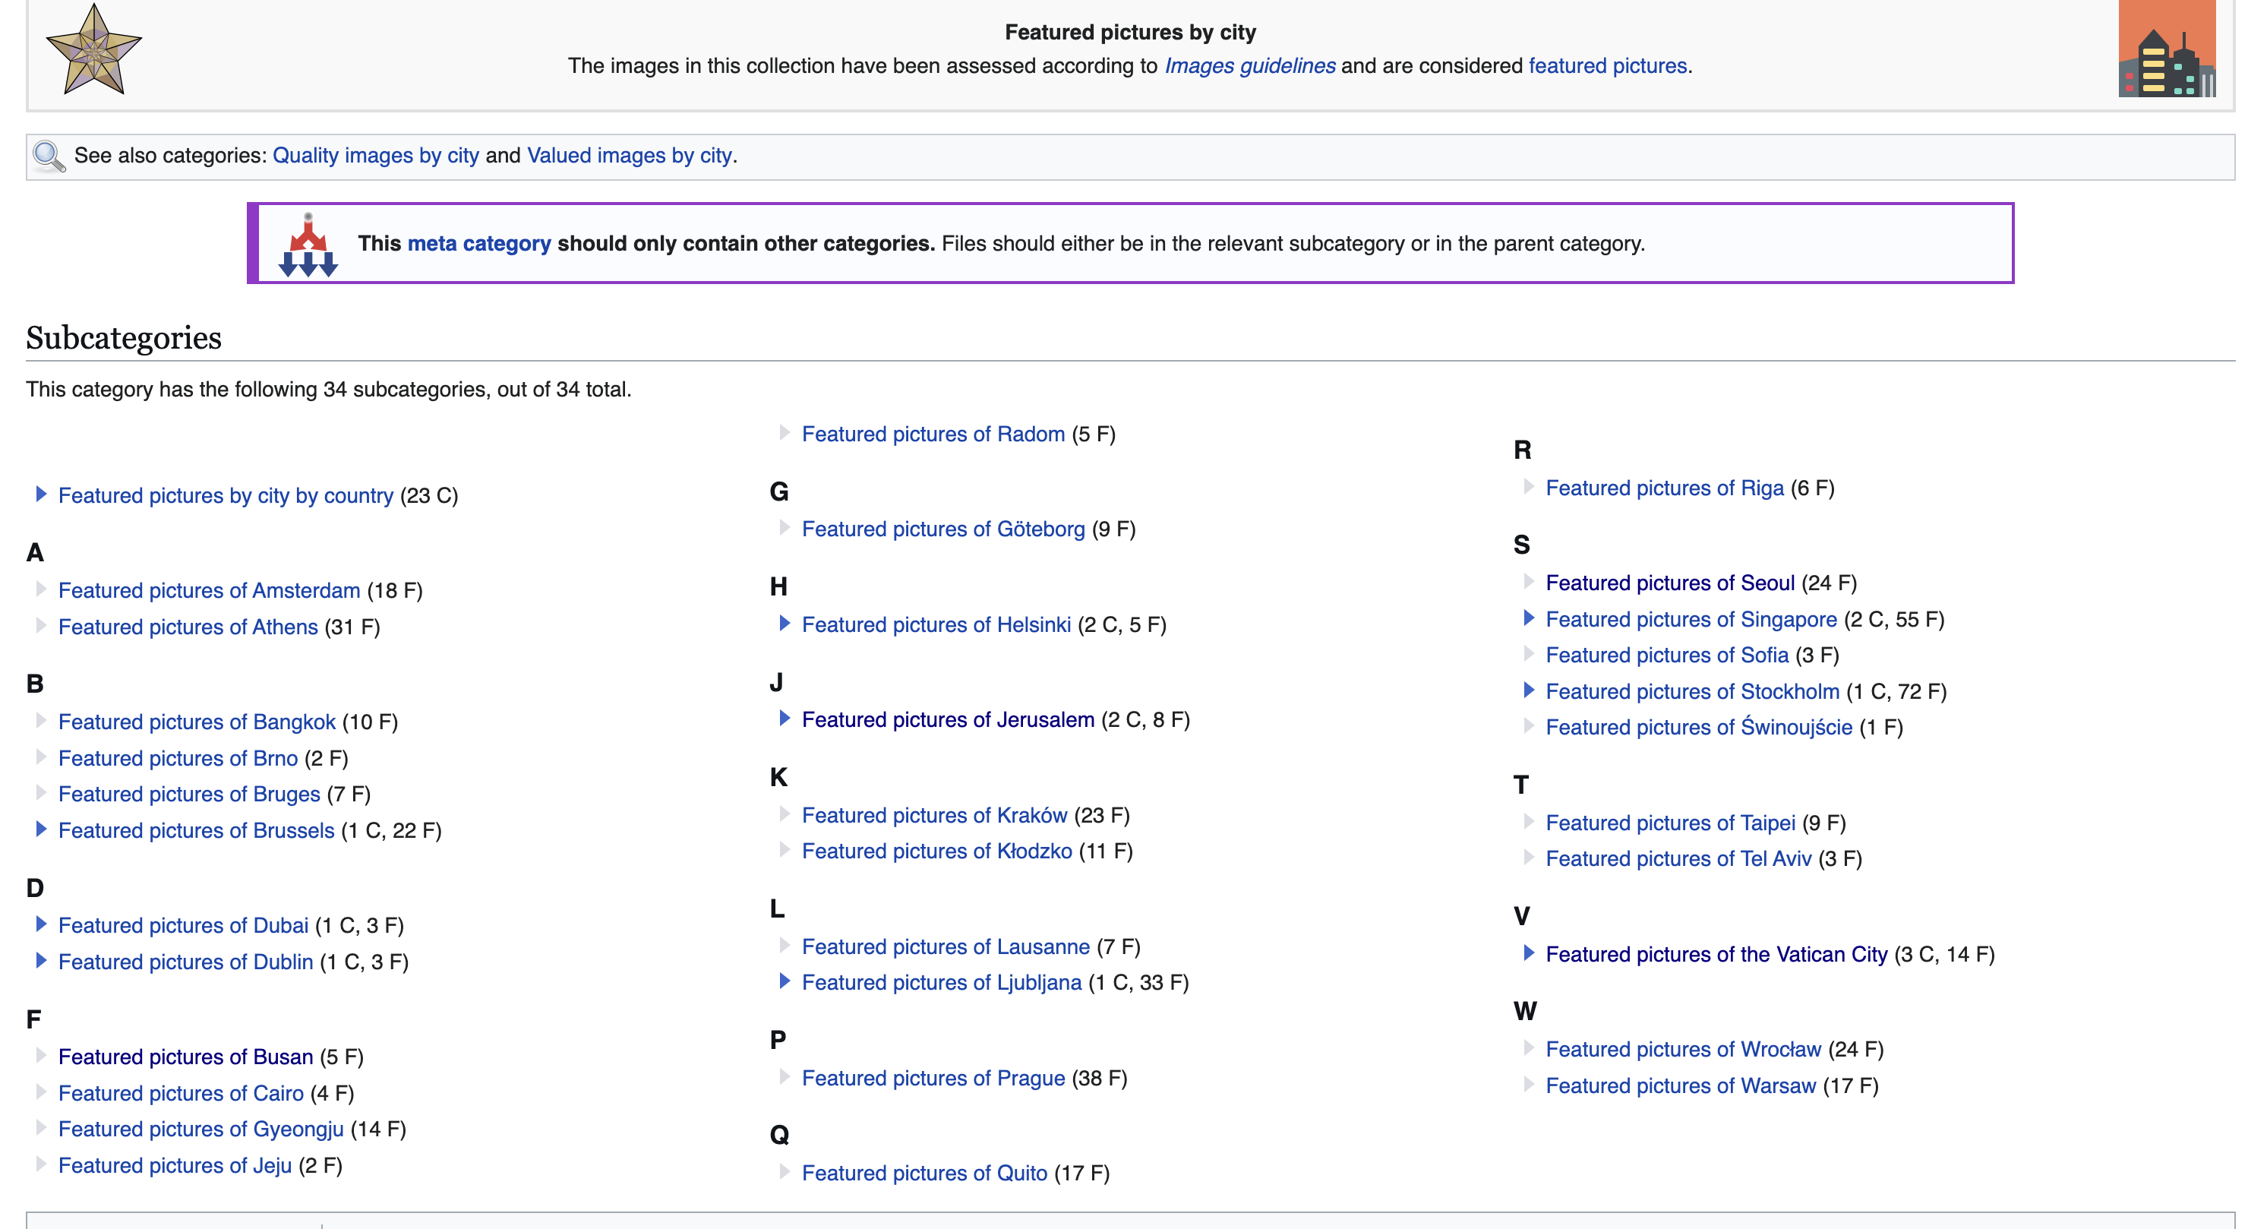Expand the Singapore subcategory arrow

(x=1528, y=618)
